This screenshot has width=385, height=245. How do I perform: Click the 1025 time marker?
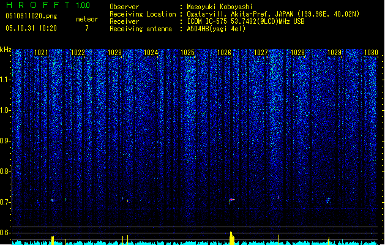187,53
